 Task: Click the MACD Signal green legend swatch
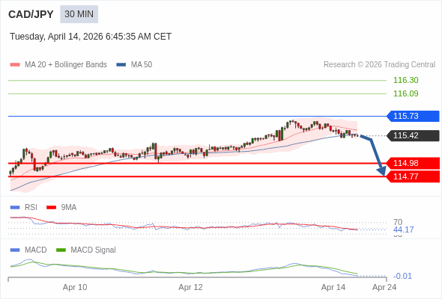click(x=61, y=250)
